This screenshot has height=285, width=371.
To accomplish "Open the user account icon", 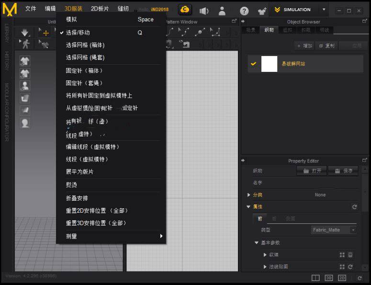I will tap(222, 10).
